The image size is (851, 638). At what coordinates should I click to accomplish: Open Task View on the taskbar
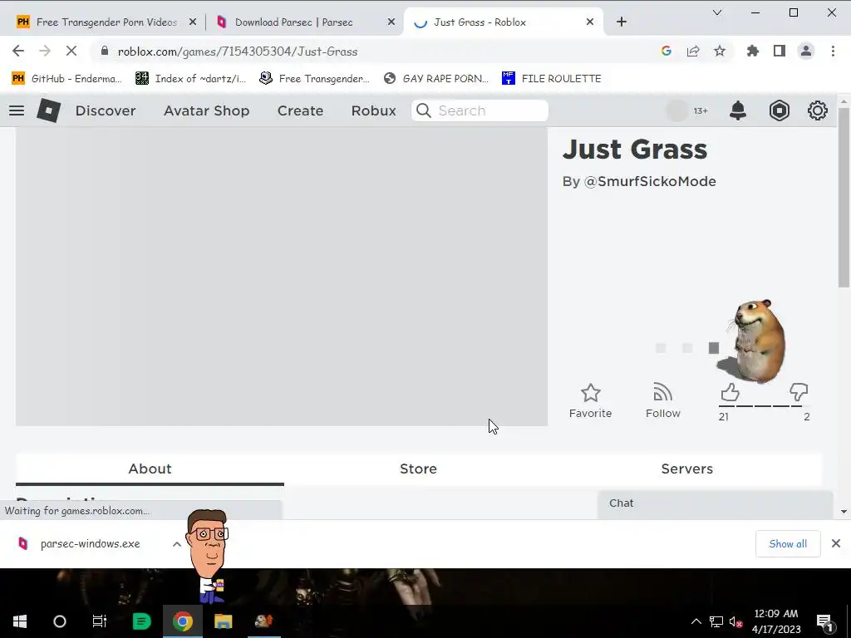100,621
